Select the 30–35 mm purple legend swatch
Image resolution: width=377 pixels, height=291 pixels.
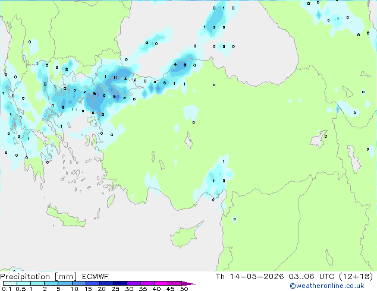tap(134, 283)
